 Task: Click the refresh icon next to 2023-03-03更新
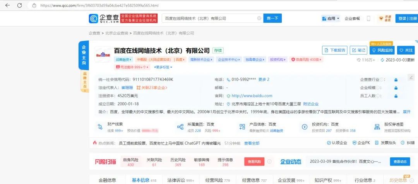382,60
